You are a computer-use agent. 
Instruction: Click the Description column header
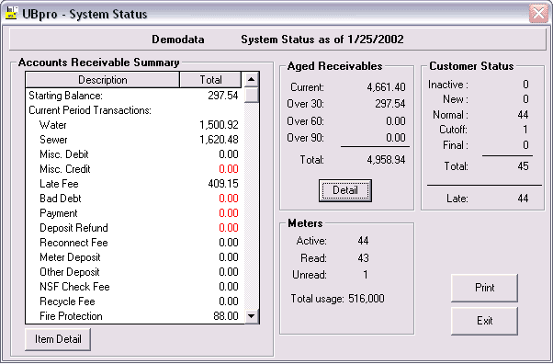[103, 80]
